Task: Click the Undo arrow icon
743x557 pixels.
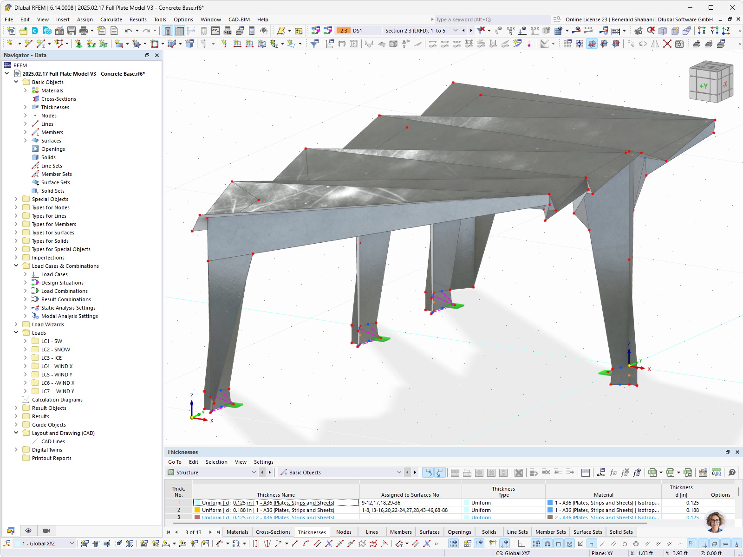Action: click(x=128, y=31)
